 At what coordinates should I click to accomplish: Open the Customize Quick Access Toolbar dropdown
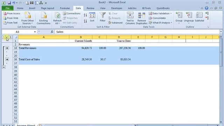[46, 3]
